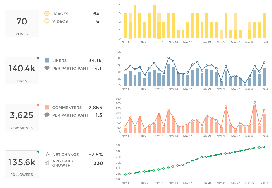Click the images count 64
The height and width of the screenshot is (188, 272).
click(x=96, y=14)
